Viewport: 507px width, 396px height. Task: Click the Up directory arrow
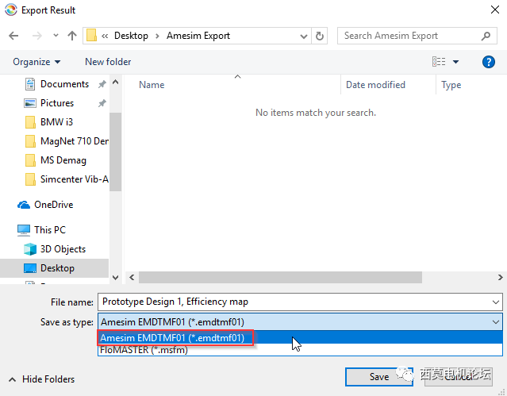72,36
